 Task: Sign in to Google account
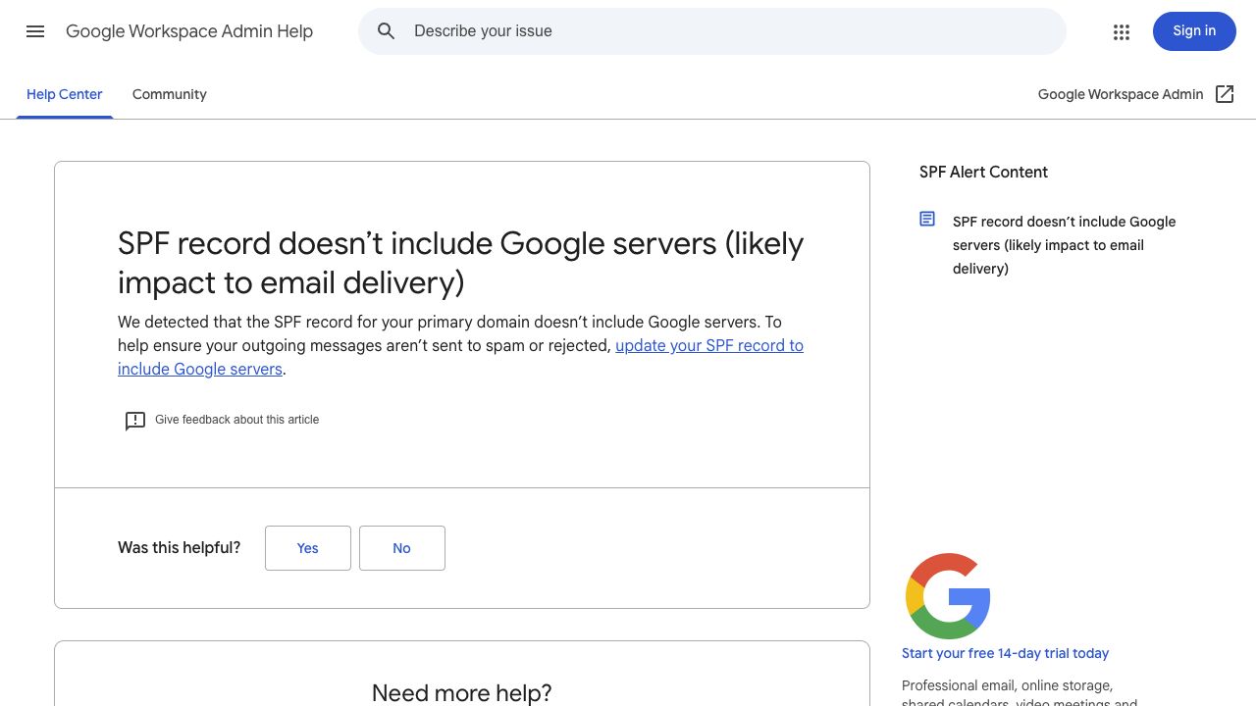[x=1194, y=31]
